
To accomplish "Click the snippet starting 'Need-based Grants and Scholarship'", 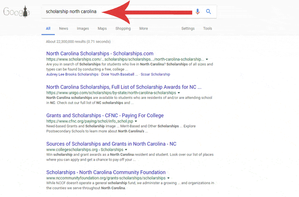I will [121, 129].
